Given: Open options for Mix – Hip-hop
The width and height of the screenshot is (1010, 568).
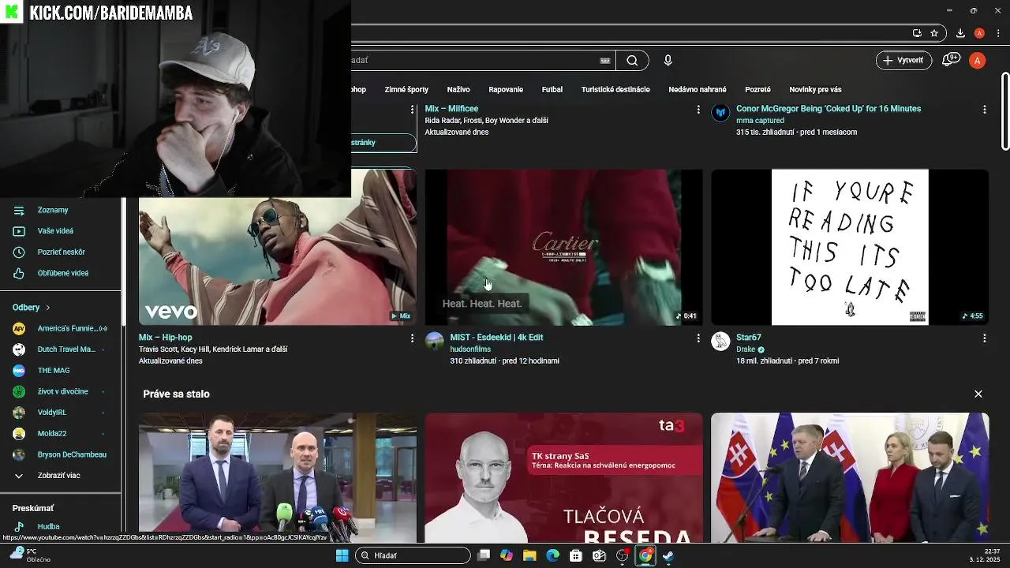Looking at the screenshot, I should coord(412,338).
